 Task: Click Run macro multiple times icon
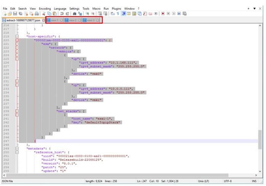(x=179, y=14)
